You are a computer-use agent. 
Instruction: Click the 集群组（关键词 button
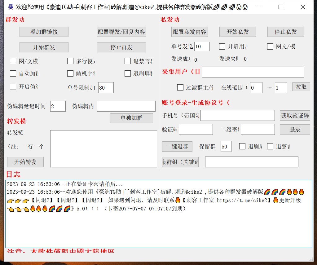point(180,162)
